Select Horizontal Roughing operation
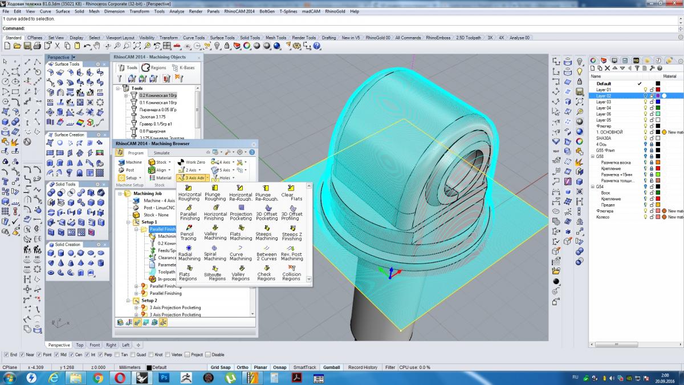The image size is (684, 385). (189, 193)
